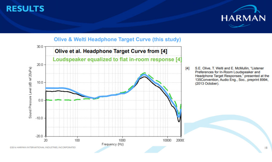Click the 1000 frequency tick label
The width and height of the screenshot is (272, 162).
pos(122,140)
